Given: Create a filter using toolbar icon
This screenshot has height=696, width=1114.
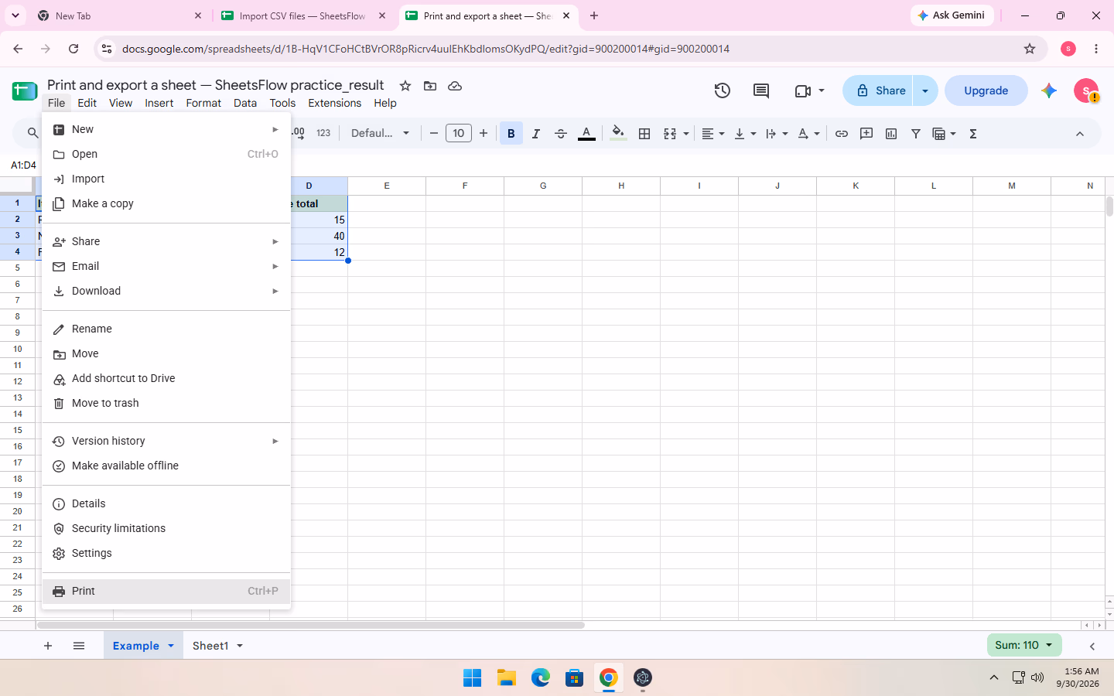Looking at the screenshot, I should pyautogui.click(x=916, y=134).
